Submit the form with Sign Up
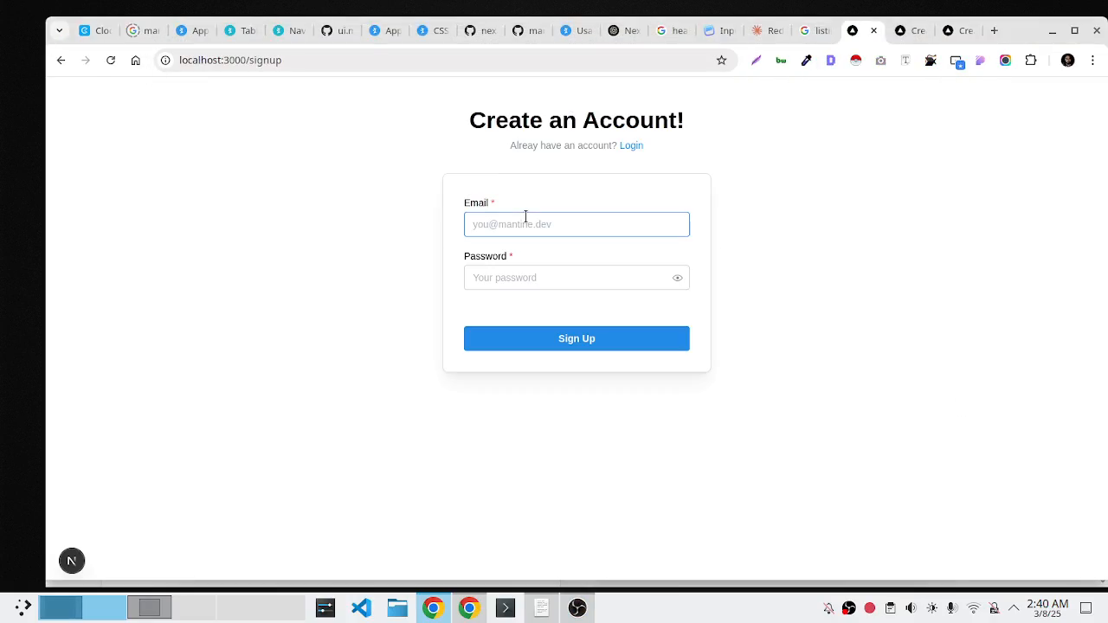1108x623 pixels. (577, 338)
